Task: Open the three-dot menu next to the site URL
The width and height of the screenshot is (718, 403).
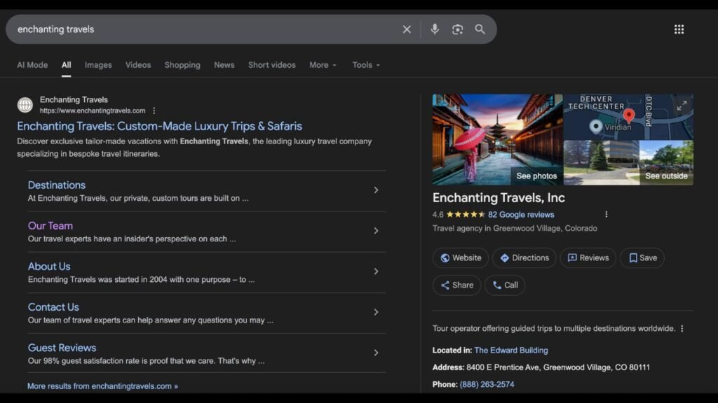Action: (x=153, y=110)
